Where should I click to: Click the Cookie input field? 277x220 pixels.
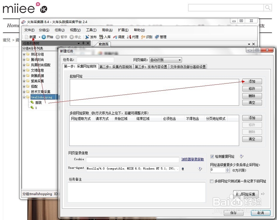pos(133,160)
